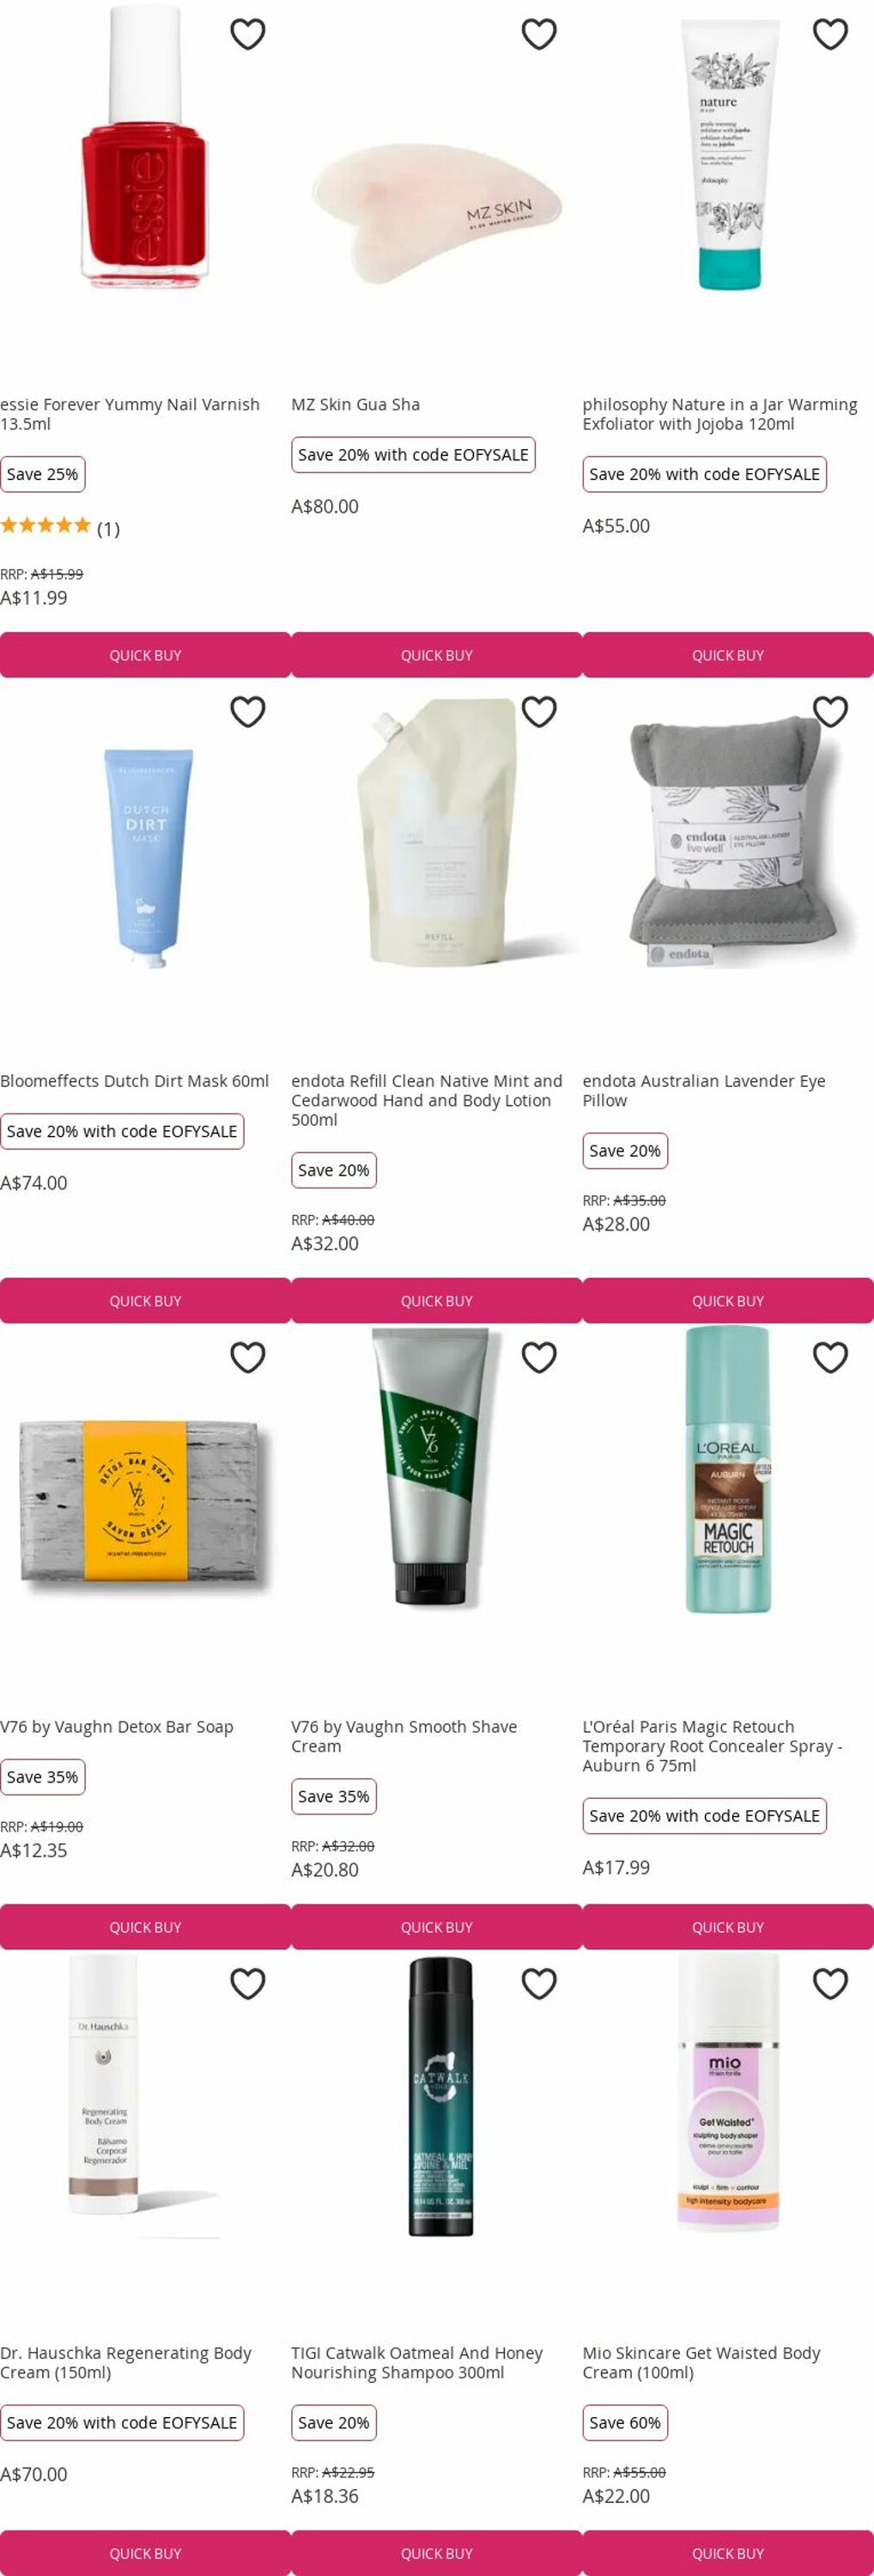Quick buy the V76 Smooth Shave Cream

click(x=436, y=1927)
